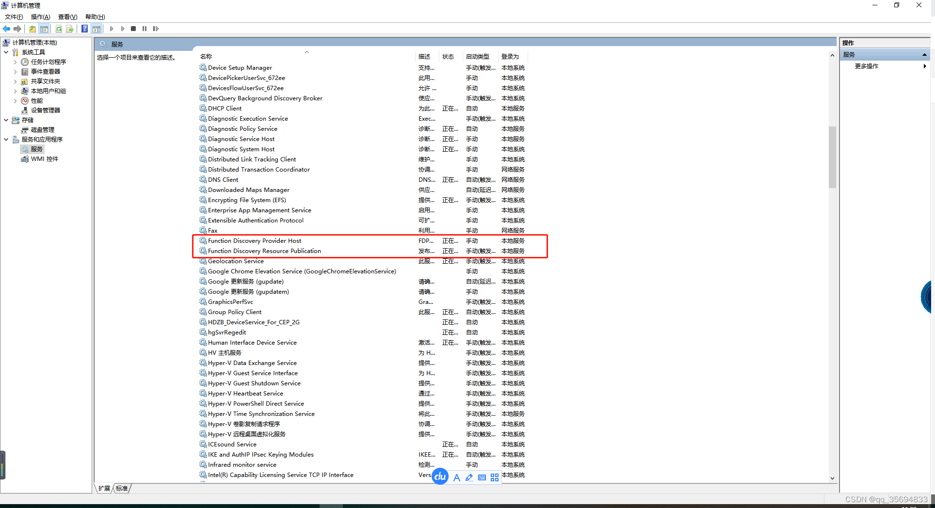Click the blue Back arrow in toolbar
935x508 pixels.
click(x=6, y=29)
